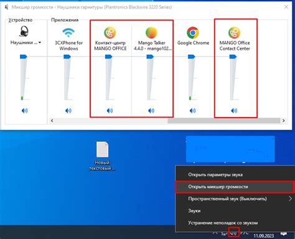Click the Google Chrome volume slider handle

[191, 57]
